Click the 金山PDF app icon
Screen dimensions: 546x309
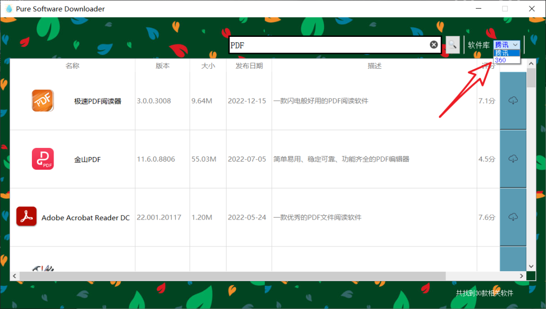click(43, 159)
